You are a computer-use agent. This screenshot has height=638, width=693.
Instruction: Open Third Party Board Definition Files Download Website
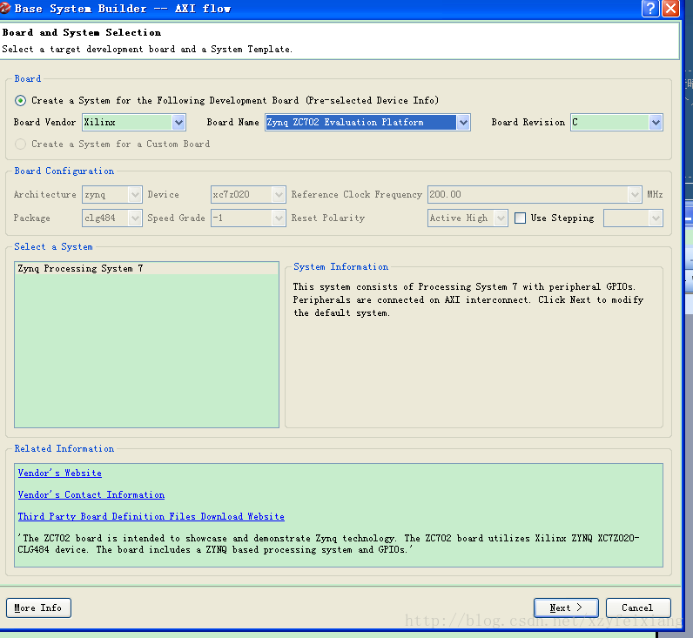pyautogui.click(x=151, y=516)
